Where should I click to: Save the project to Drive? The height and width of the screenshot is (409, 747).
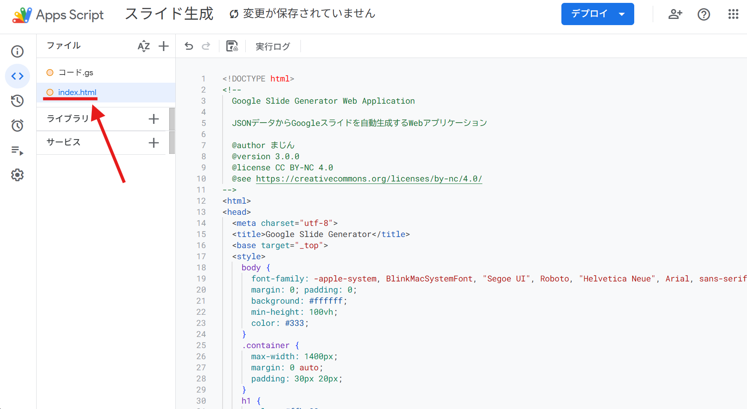click(232, 46)
